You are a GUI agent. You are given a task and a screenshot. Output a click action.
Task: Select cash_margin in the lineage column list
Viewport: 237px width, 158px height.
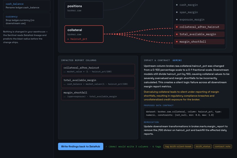(188, 5)
